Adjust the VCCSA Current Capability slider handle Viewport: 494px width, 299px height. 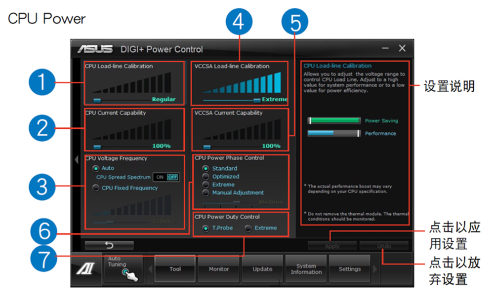206,147
